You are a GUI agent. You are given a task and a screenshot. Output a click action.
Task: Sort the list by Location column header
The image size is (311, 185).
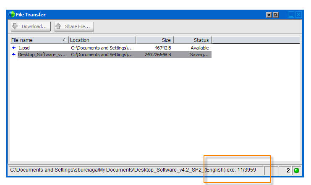click(102, 40)
